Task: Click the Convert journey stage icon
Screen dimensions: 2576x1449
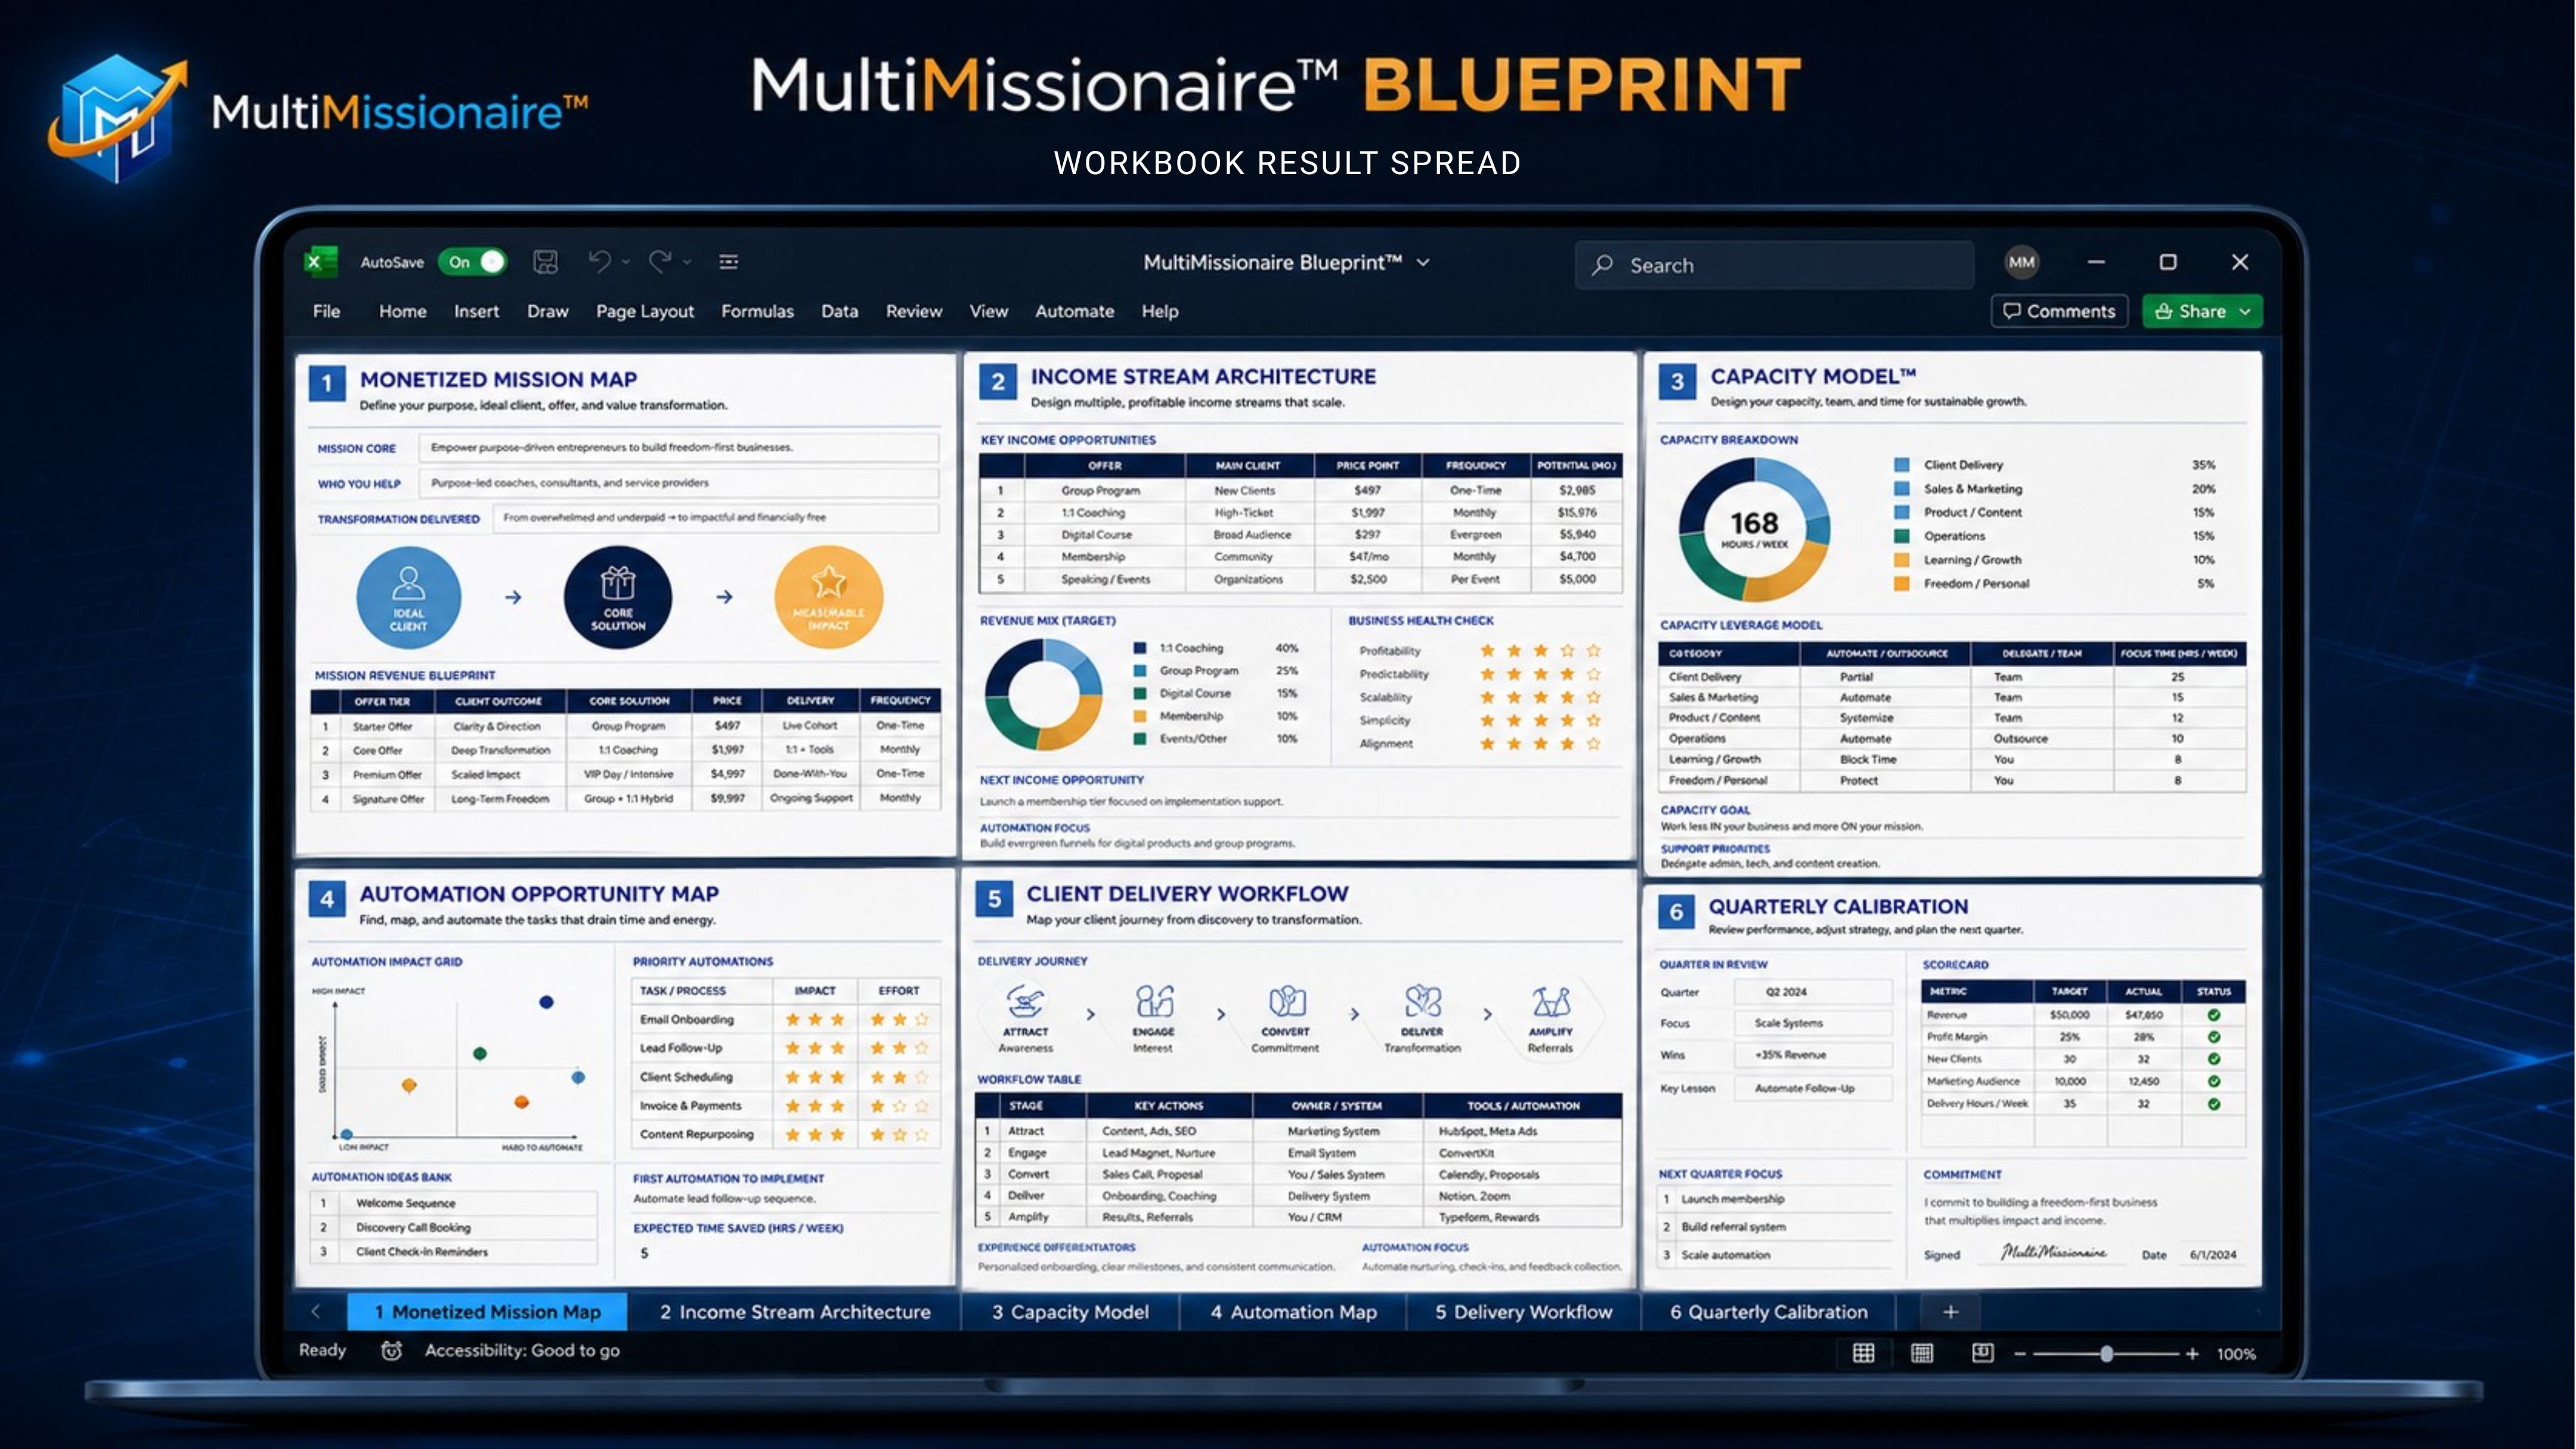Action: (x=1286, y=1001)
